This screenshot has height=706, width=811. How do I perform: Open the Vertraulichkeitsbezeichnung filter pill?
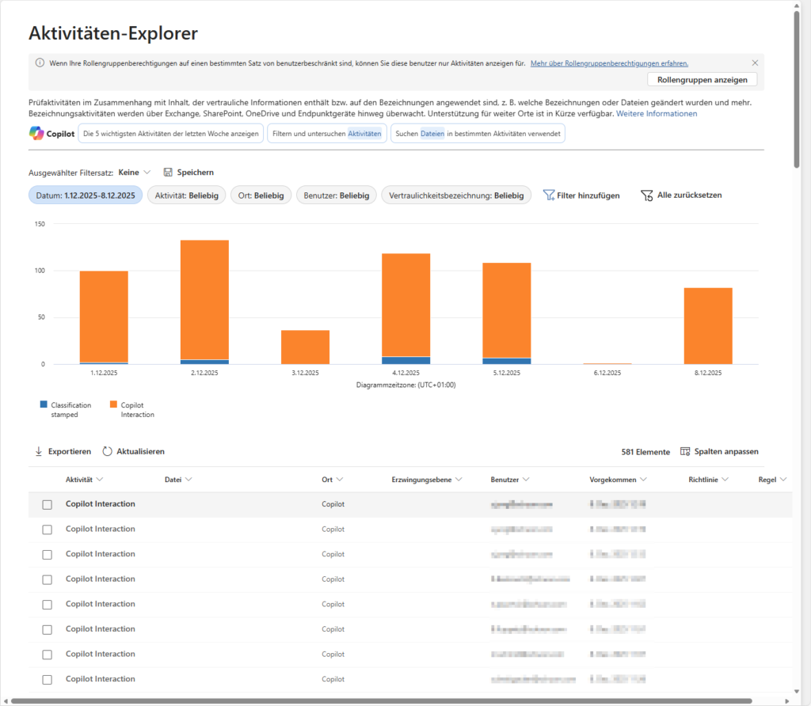click(x=455, y=195)
